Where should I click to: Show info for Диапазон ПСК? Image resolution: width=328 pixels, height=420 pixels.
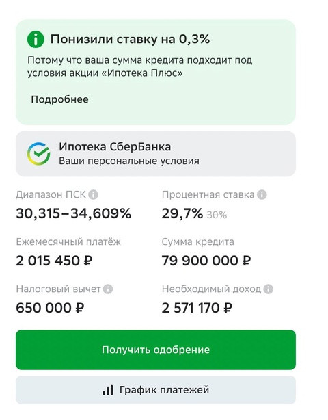click(x=94, y=194)
